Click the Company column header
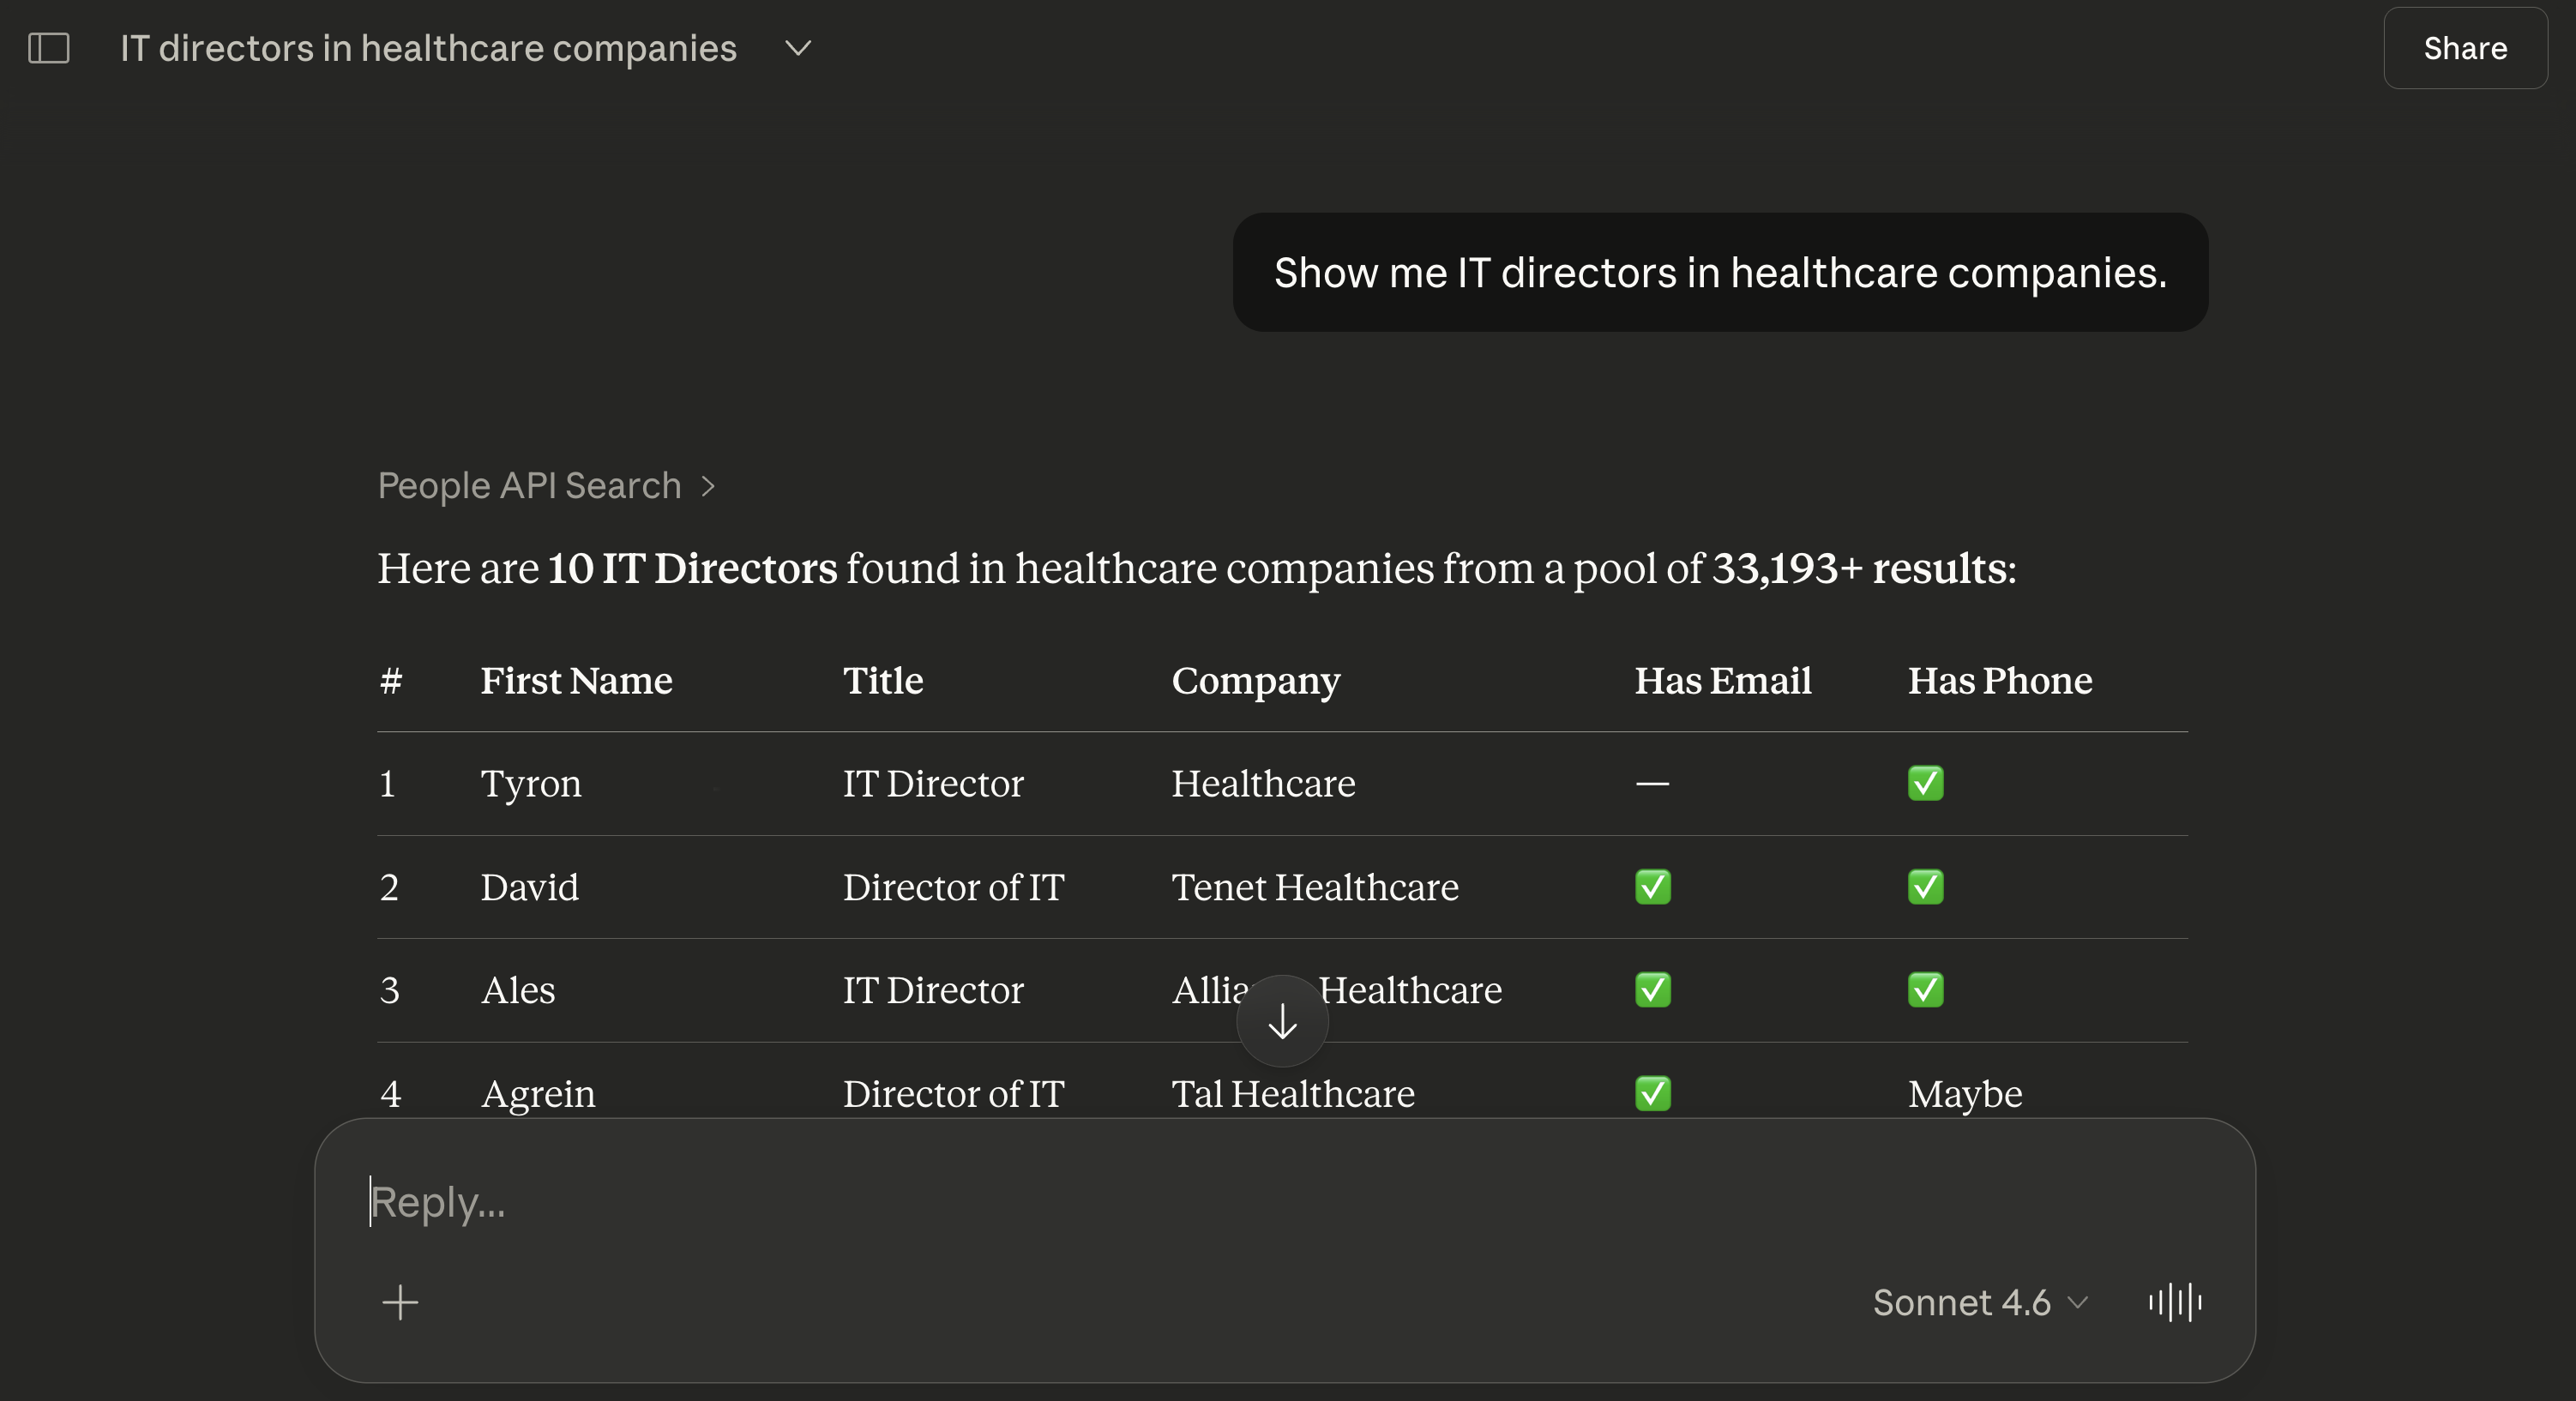The height and width of the screenshot is (1401, 2576). pyautogui.click(x=1255, y=681)
